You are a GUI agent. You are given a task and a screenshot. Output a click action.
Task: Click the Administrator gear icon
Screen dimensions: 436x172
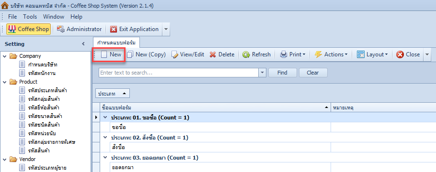click(x=61, y=29)
